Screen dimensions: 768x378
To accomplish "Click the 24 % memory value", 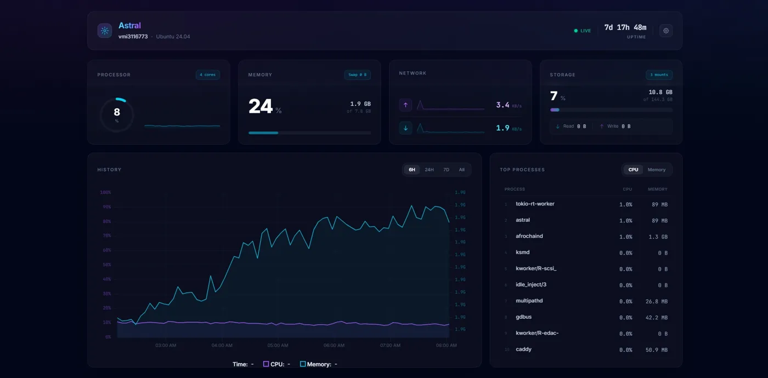I will click(265, 106).
